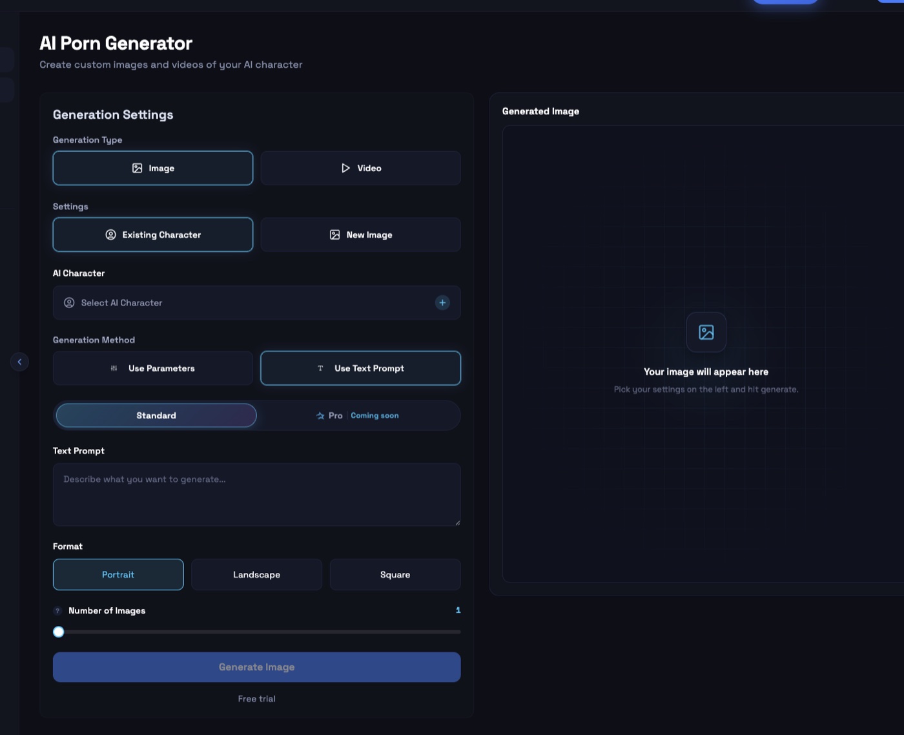
Task: Select Use Parameters generation method
Action: [153, 368]
